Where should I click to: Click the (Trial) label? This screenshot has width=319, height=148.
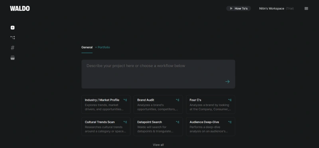pyautogui.click(x=290, y=8)
